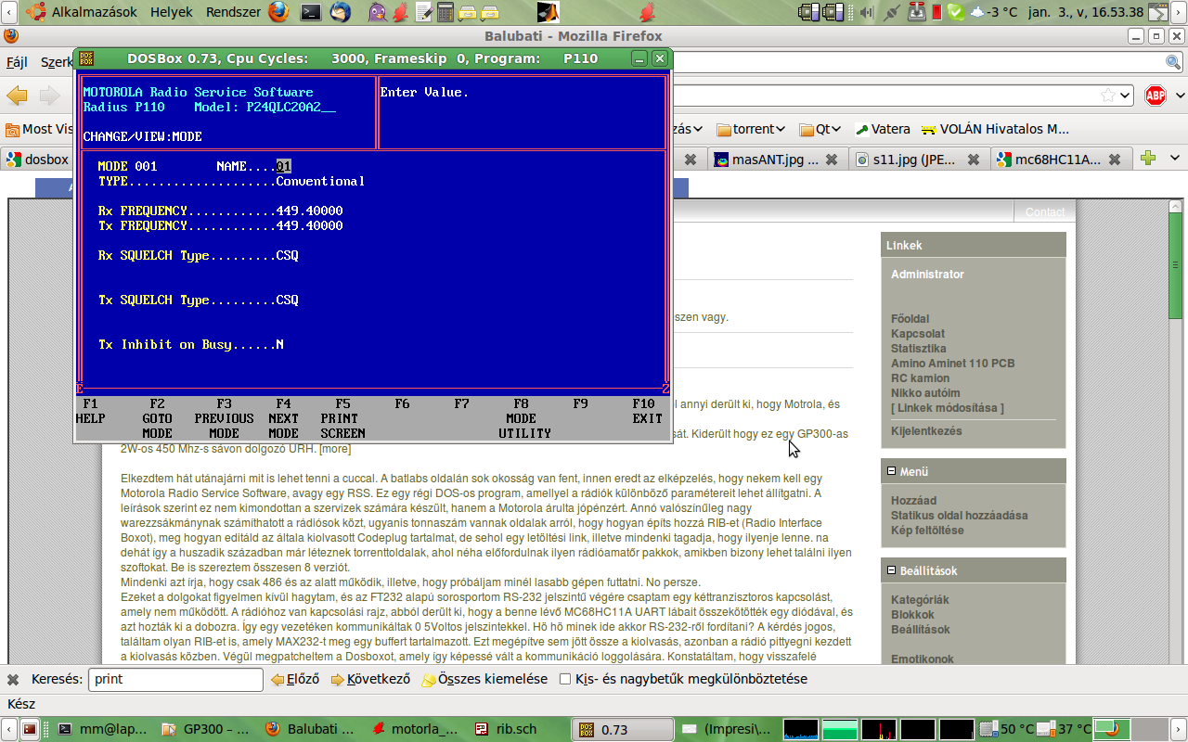1188x742 pixels.
Task: Close the find bar with X
Action: (13, 679)
